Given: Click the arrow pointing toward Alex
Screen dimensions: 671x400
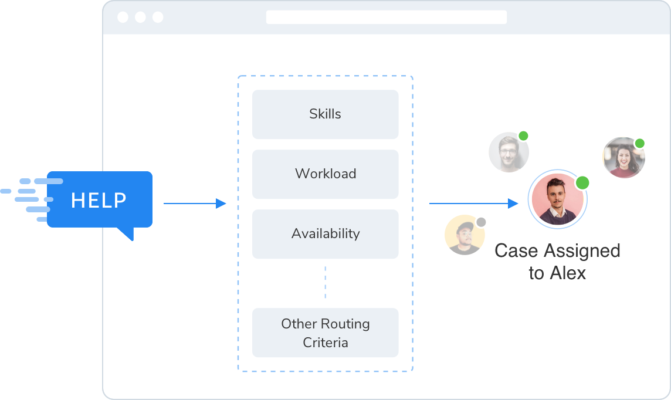Looking at the screenshot, I should point(472,204).
